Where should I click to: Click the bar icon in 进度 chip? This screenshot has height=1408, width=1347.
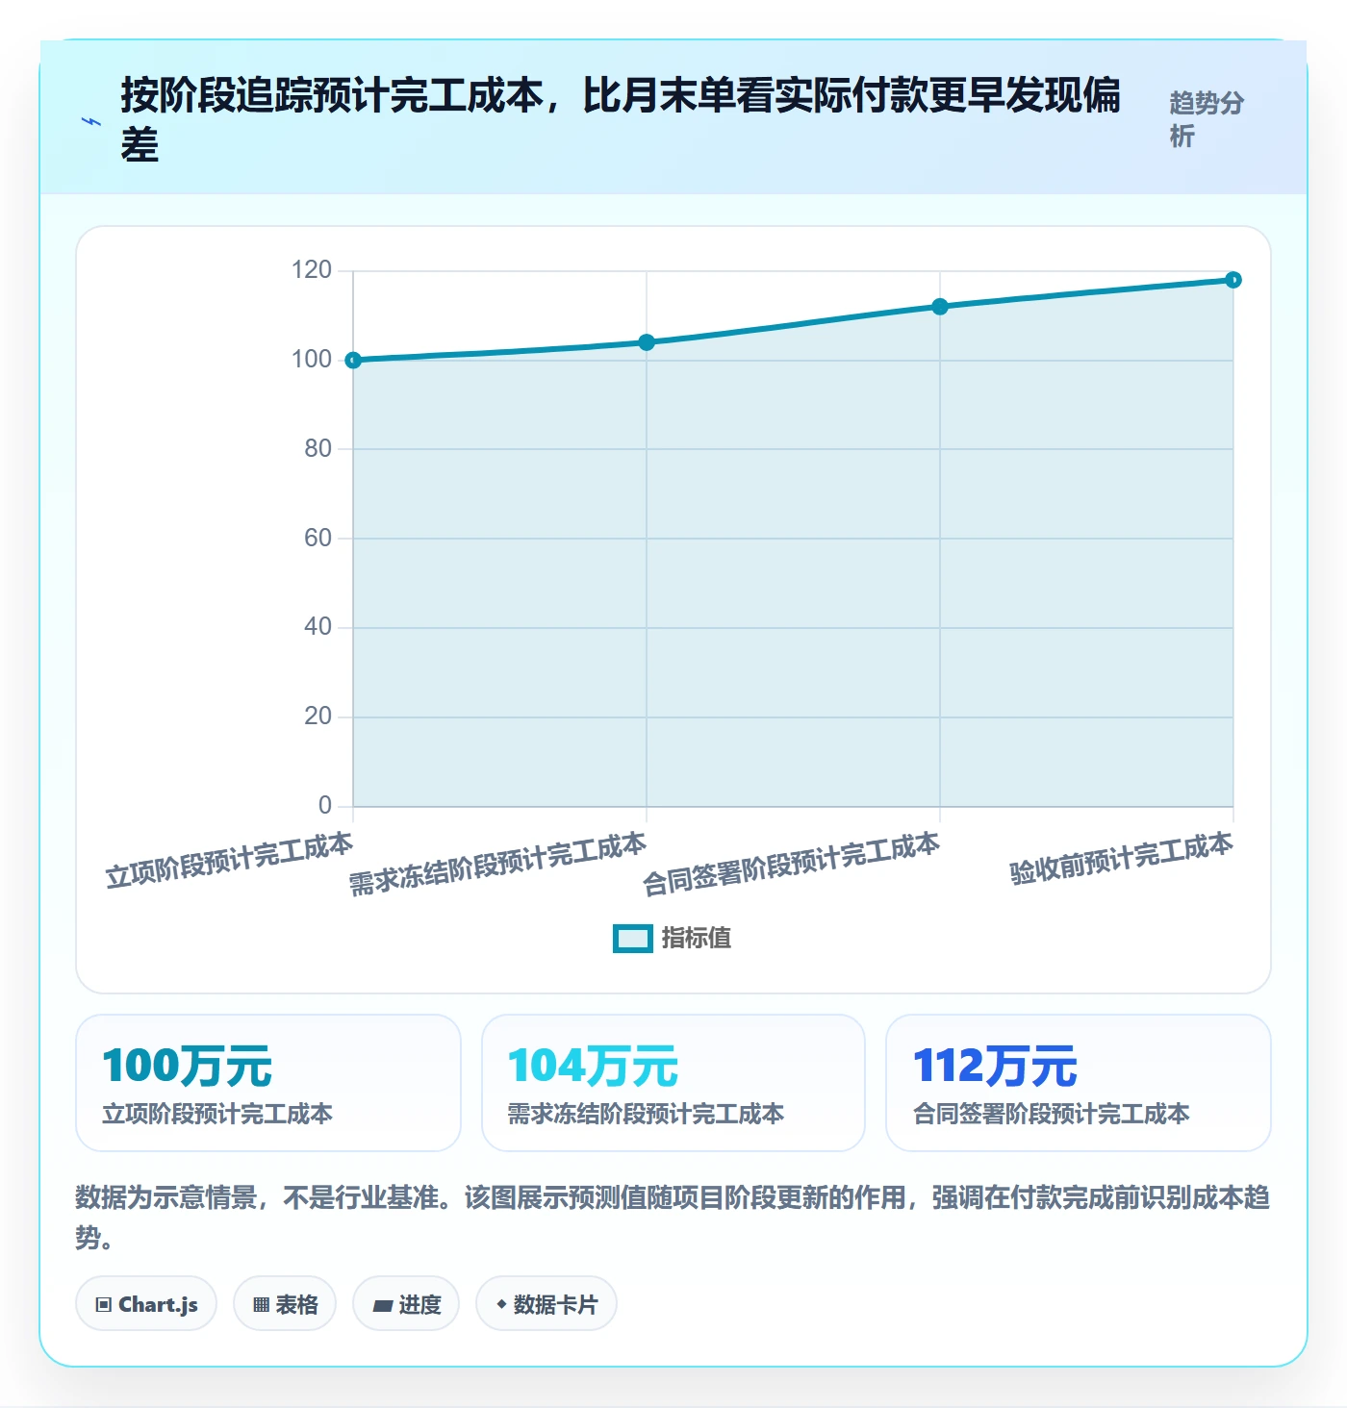coord(383,1306)
